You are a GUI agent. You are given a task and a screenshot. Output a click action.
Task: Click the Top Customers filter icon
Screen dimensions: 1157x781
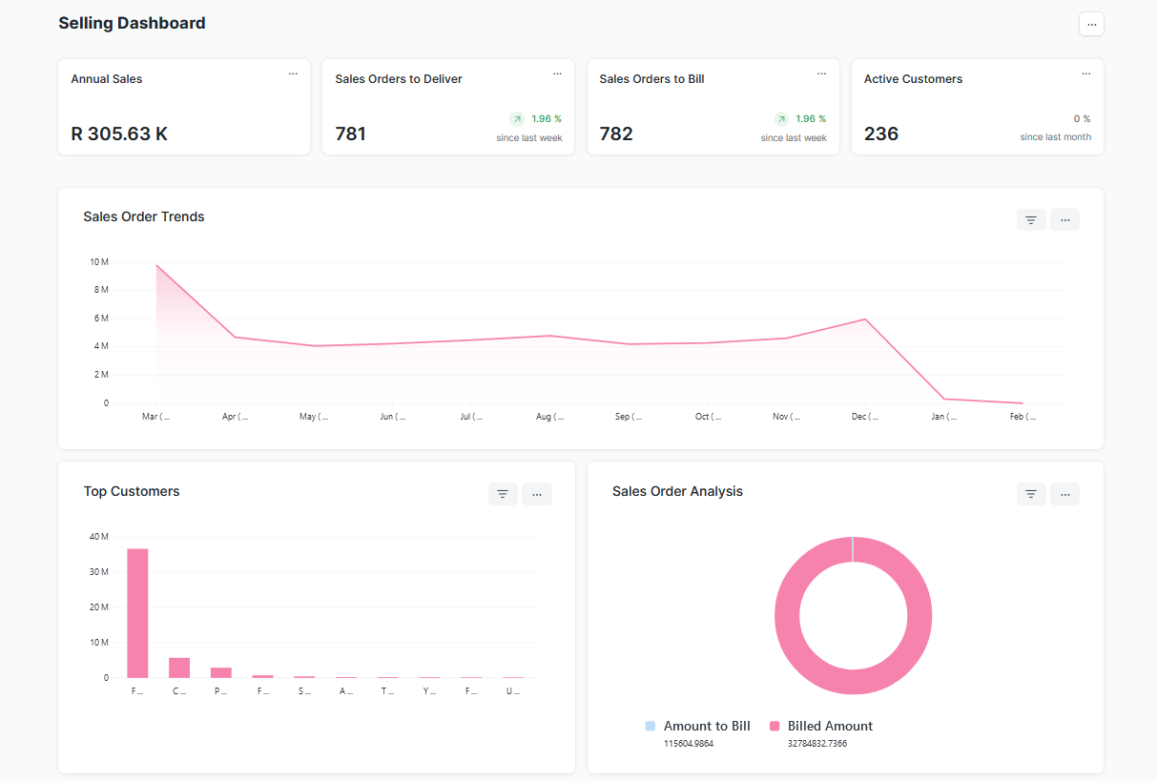coord(503,494)
